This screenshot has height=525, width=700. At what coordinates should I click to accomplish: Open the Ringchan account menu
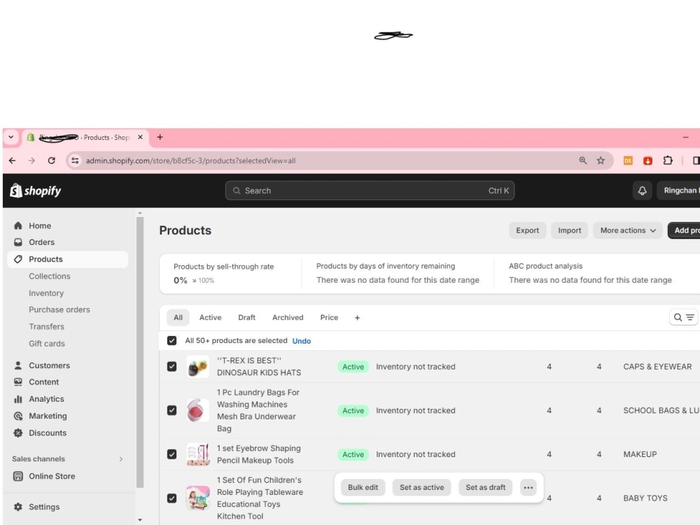pos(678,190)
